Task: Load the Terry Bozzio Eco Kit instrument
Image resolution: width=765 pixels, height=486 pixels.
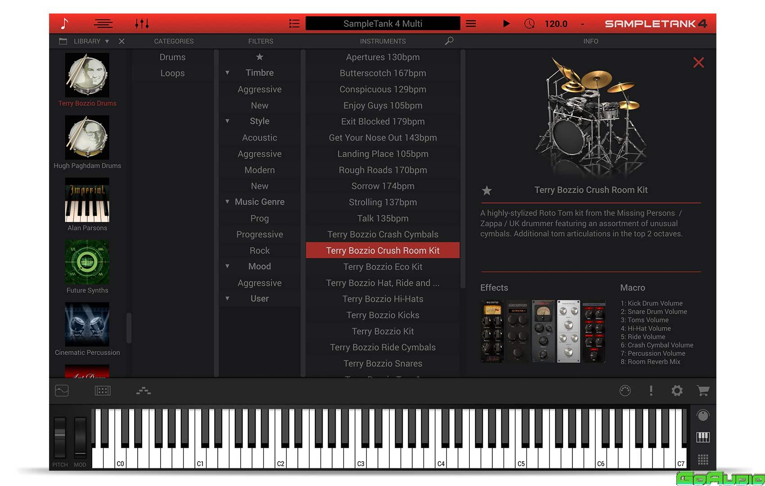Action: [383, 267]
